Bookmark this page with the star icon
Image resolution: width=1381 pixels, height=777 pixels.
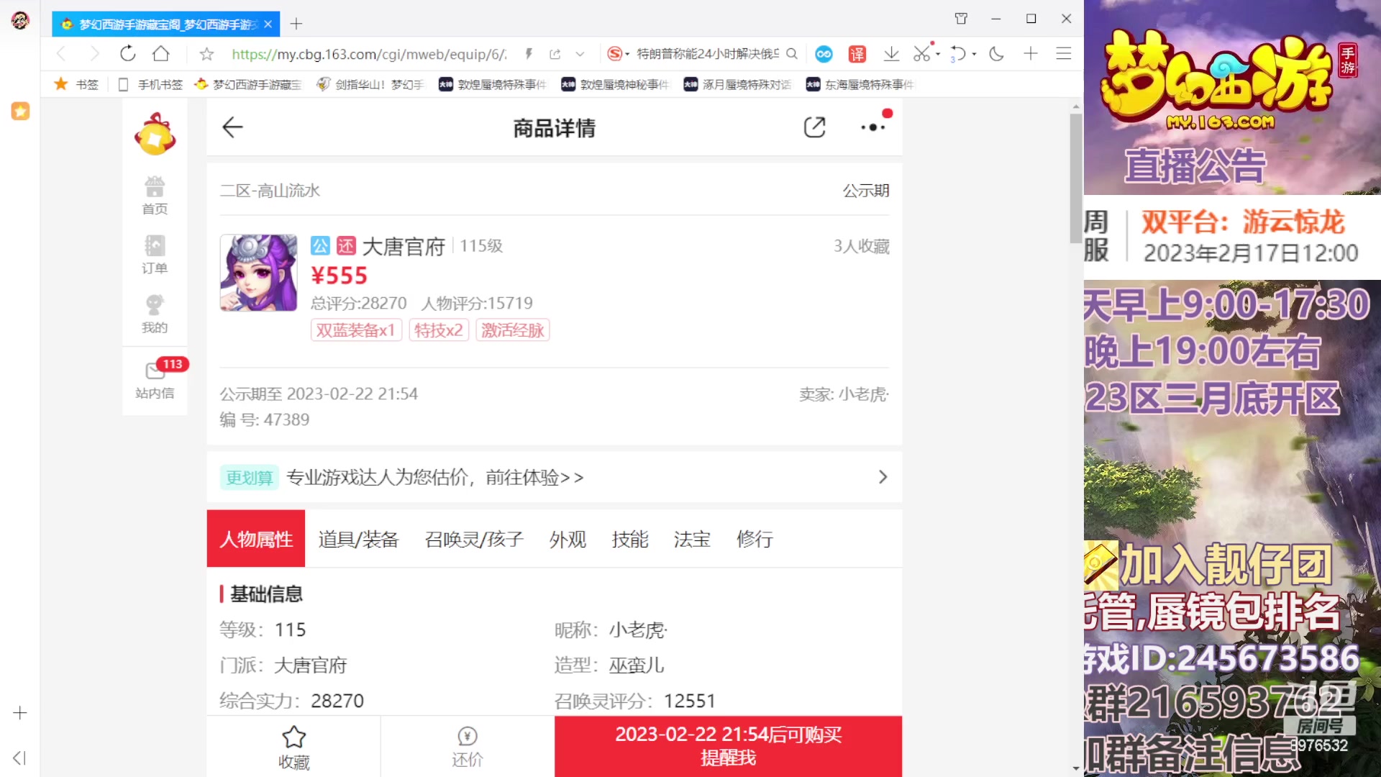click(206, 54)
